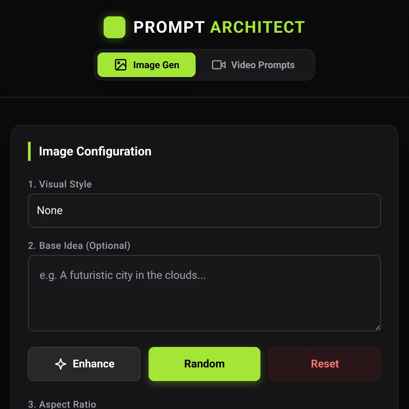This screenshot has width=409, height=409.
Task: Click the green Random generator control
Action: coord(204,364)
